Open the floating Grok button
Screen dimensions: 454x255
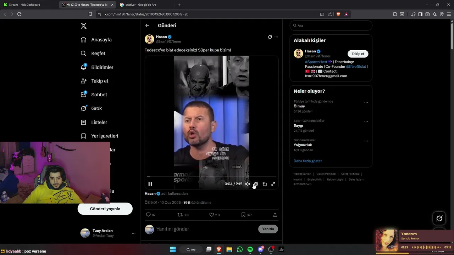(439, 219)
